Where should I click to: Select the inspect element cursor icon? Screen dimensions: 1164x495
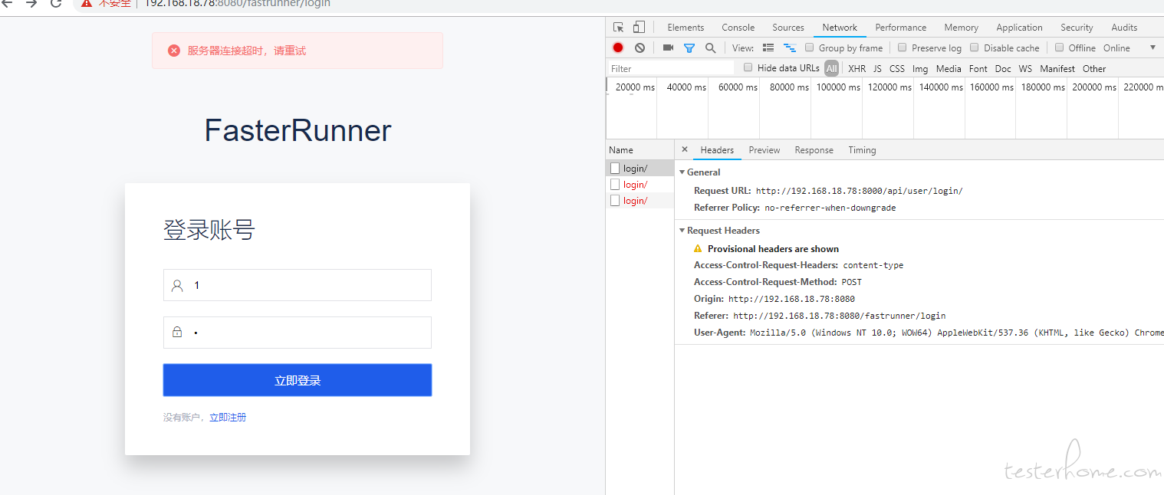point(619,28)
